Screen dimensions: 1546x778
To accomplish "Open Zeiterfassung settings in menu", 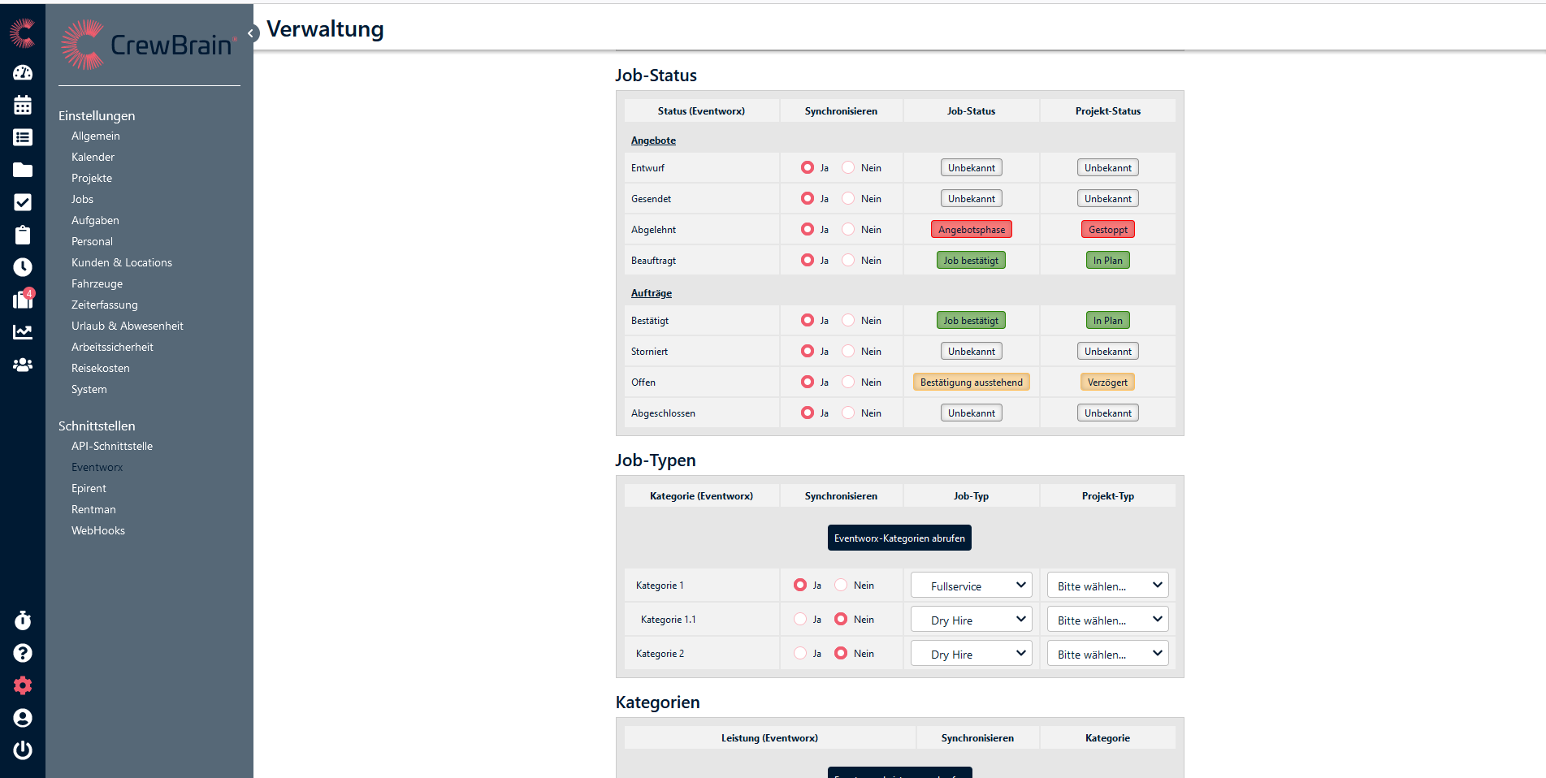I will (x=104, y=305).
